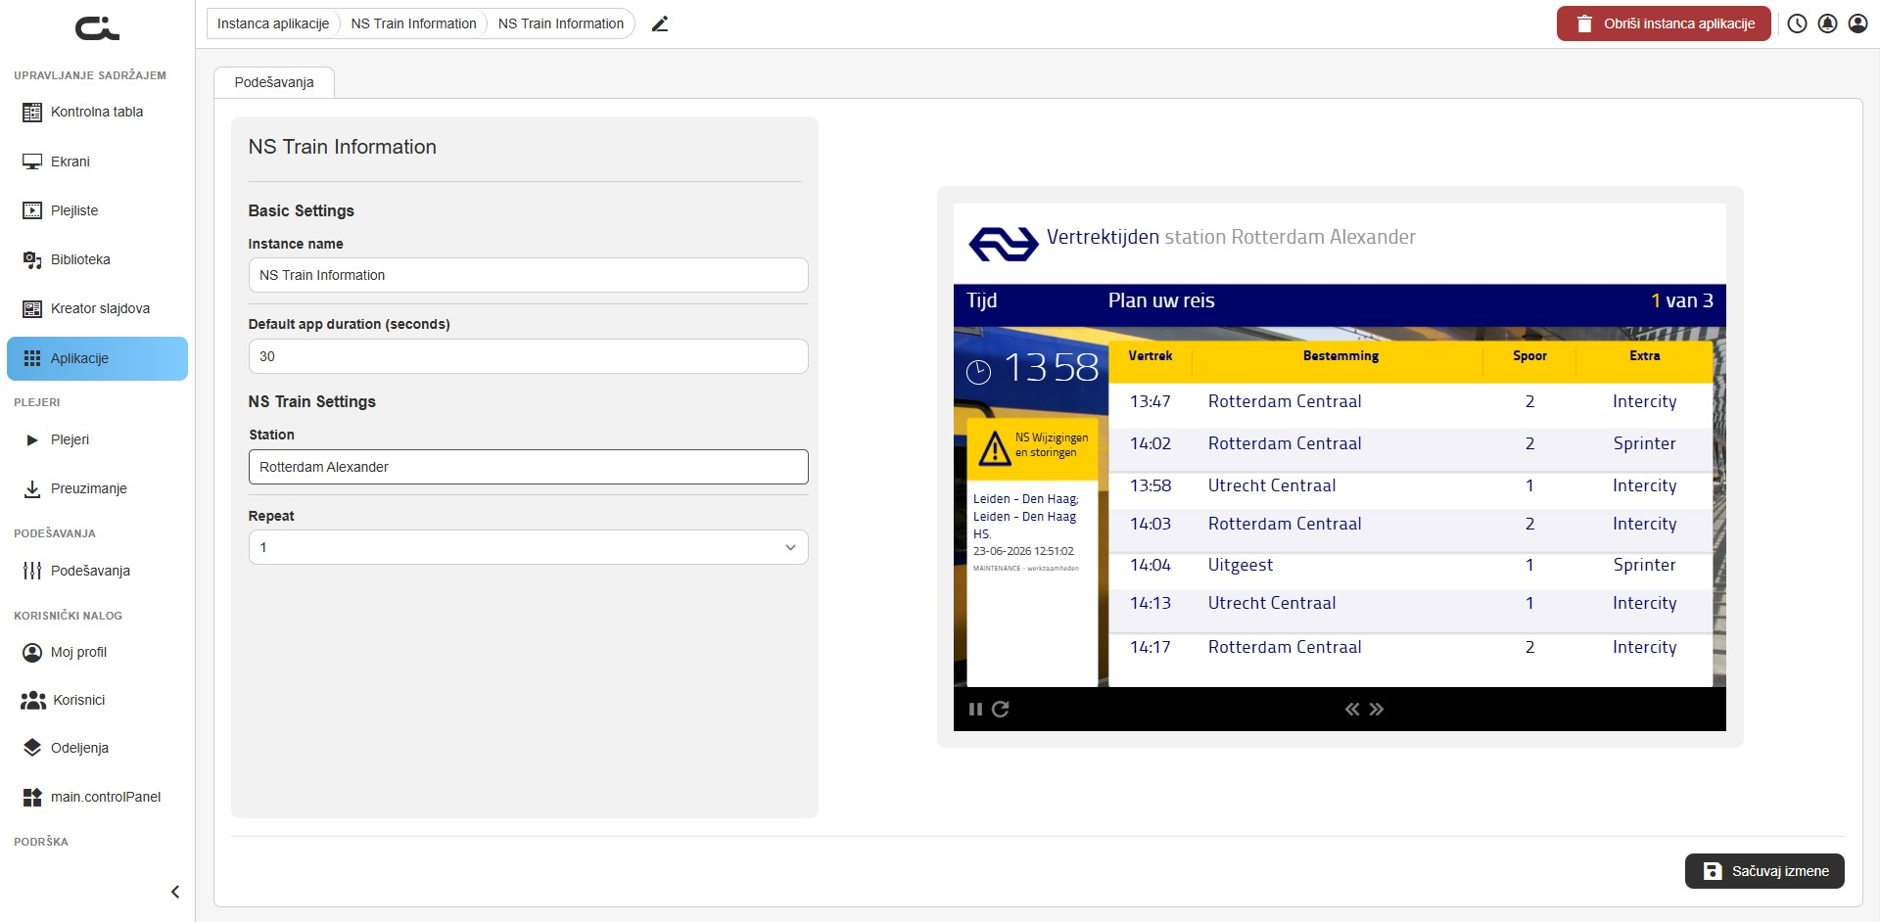1880x922 pixels.
Task: Click the pencil icon to rename the instance
Action: 660,24
